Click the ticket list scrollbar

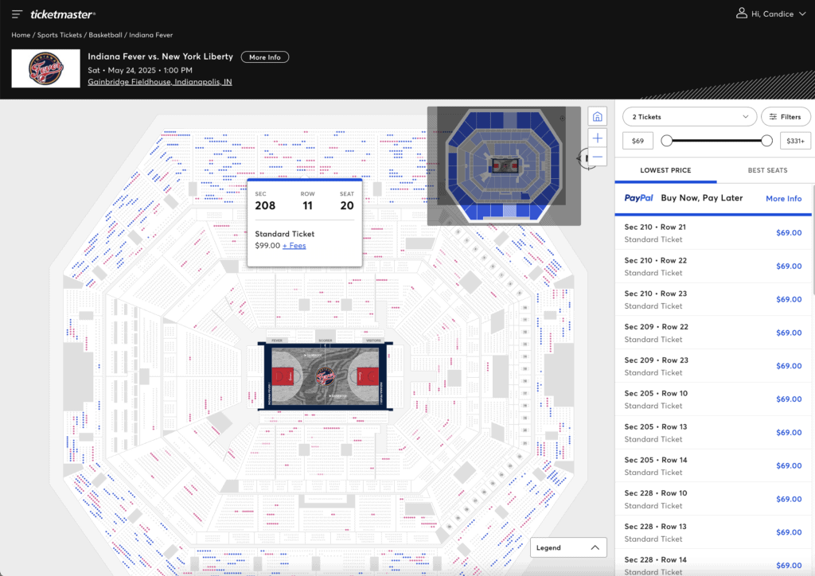point(813,240)
